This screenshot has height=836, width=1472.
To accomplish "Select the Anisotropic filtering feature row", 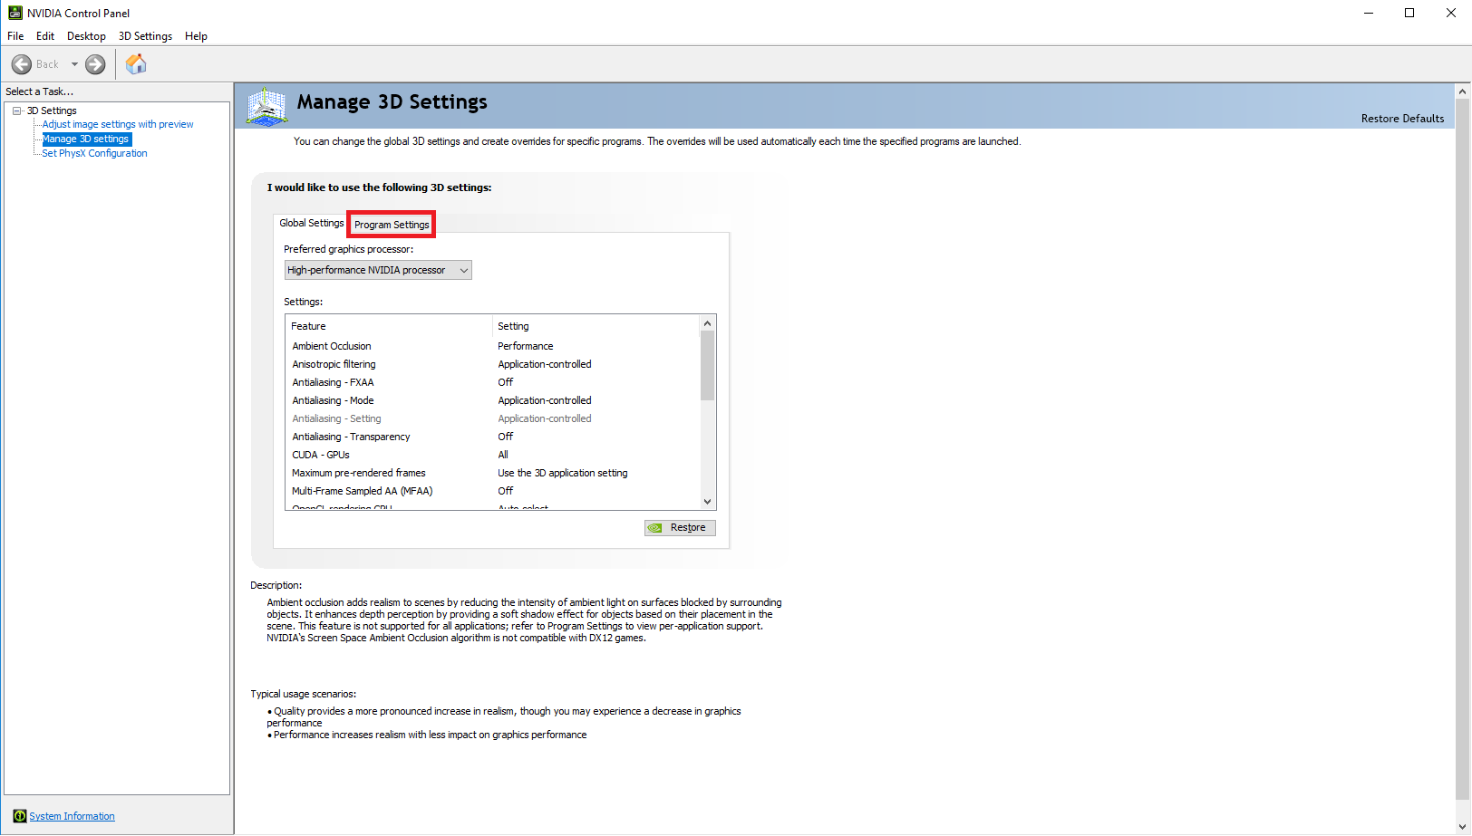I will pyautogui.click(x=493, y=364).
